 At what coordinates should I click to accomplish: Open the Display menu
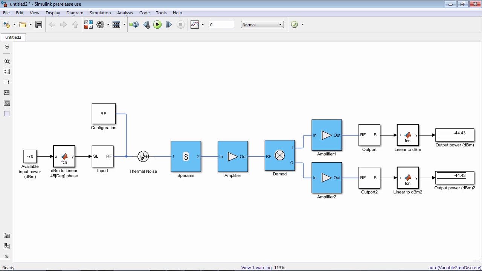(53, 12)
